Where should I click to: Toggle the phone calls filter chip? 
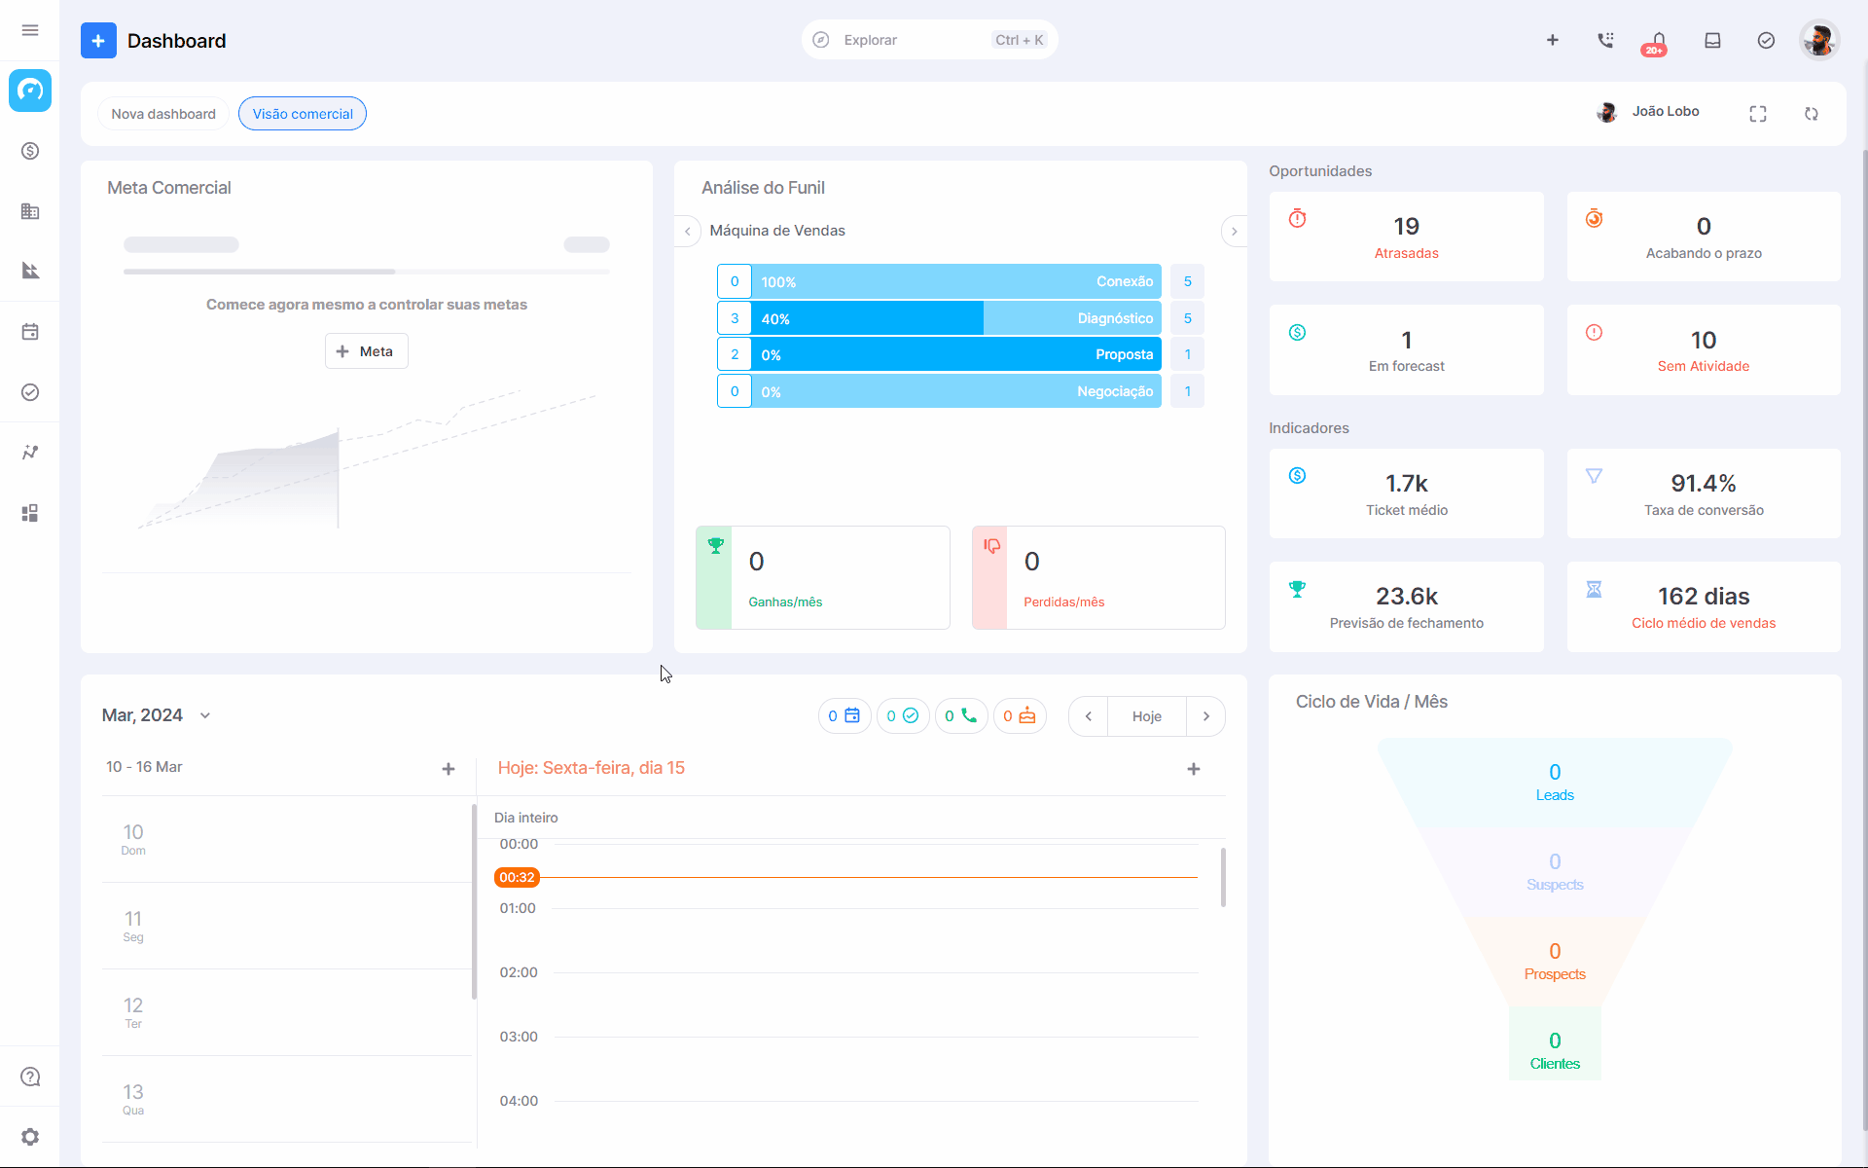pyautogui.click(x=961, y=715)
